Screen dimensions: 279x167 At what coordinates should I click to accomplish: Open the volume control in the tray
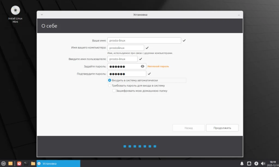(x=263, y=163)
